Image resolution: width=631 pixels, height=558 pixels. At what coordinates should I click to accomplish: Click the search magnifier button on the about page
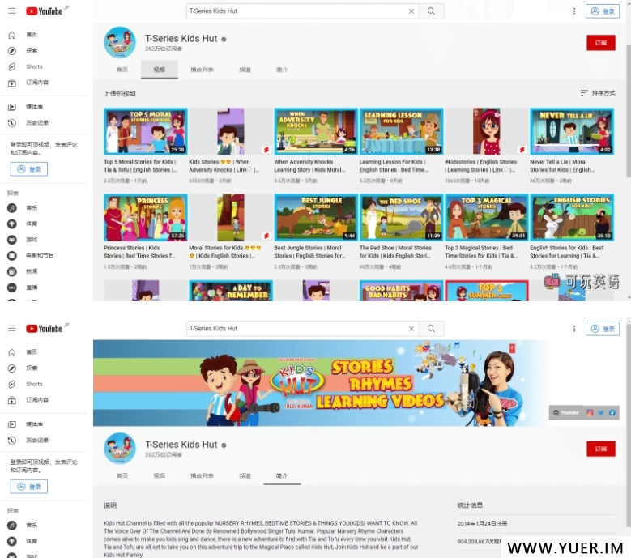point(431,329)
